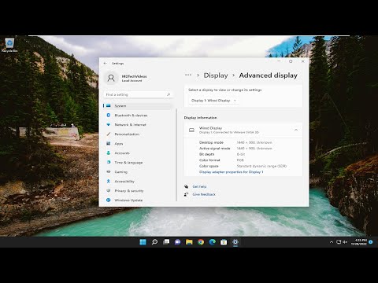The image size is (378, 283).
Task: Click the Give feedback link
Action: [x=204, y=194]
